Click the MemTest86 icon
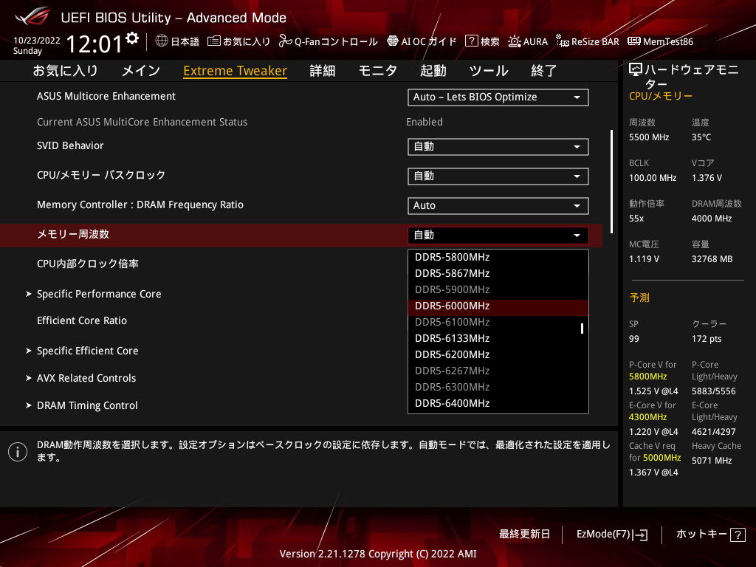The height and width of the screenshot is (567, 756). tap(634, 41)
